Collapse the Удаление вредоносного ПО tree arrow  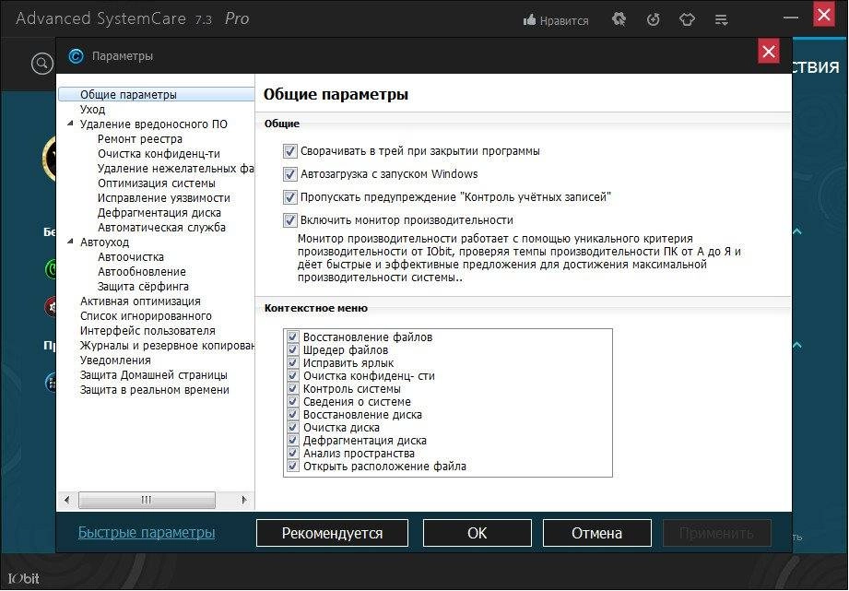click(x=70, y=124)
